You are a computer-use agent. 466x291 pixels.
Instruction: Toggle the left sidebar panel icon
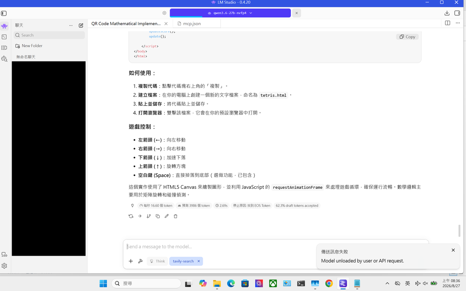[4, 13]
